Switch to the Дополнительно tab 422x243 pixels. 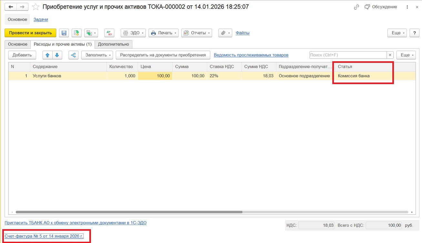113,44
